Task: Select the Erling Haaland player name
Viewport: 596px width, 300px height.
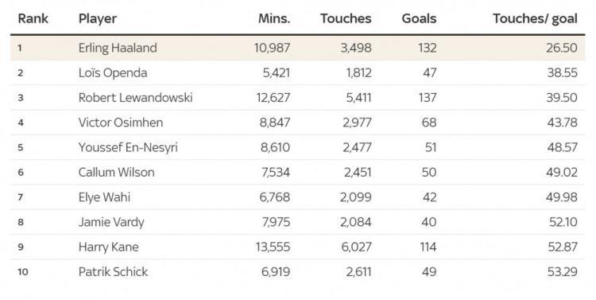Action: click(x=118, y=48)
